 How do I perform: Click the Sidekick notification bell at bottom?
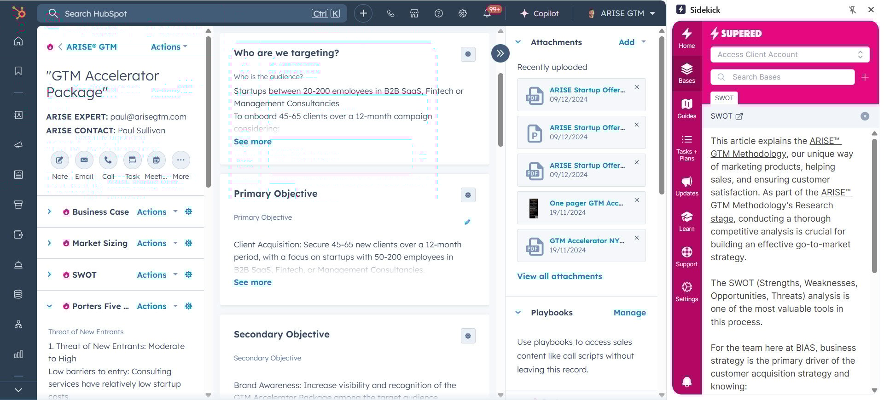pyautogui.click(x=687, y=382)
